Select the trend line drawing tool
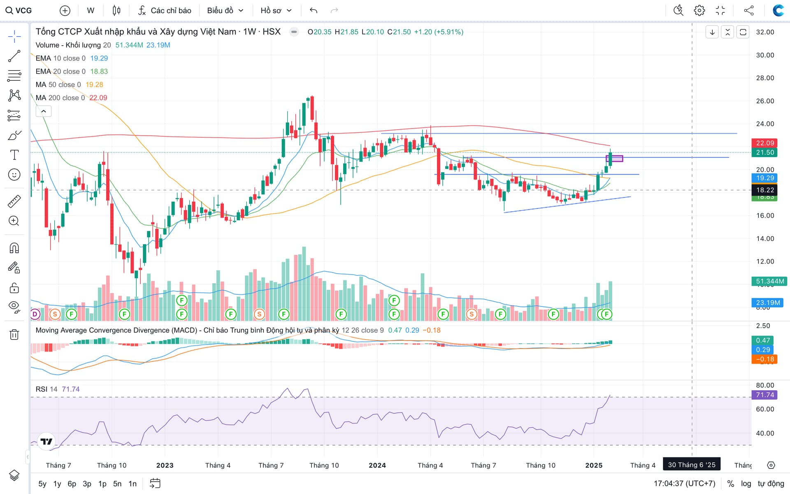 (14, 56)
